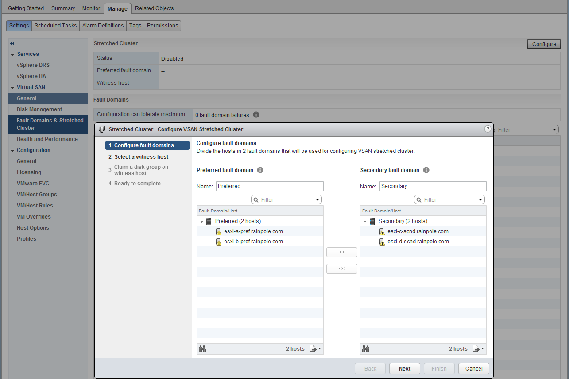This screenshot has width=569, height=379.
Task: Collapse the left navigation pane
Action: pos(12,43)
